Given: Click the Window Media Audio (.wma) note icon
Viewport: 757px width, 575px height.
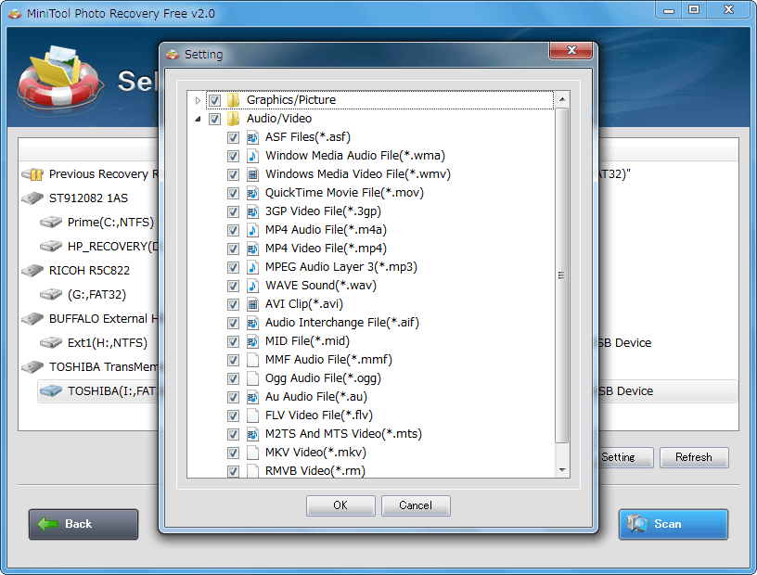Looking at the screenshot, I should click(252, 156).
